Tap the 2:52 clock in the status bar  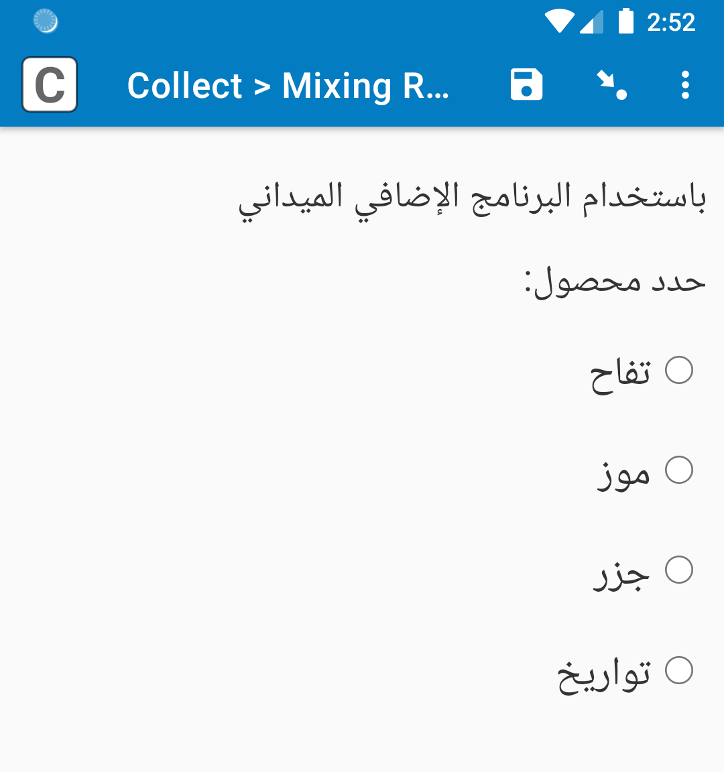click(x=671, y=23)
